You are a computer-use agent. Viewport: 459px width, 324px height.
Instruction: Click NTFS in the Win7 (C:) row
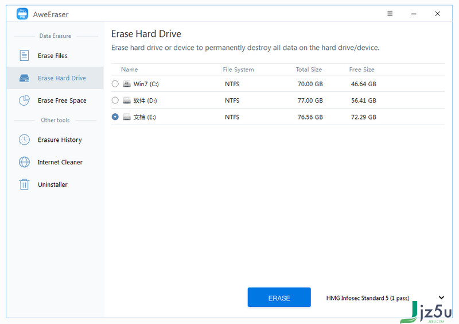pyautogui.click(x=232, y=84)
